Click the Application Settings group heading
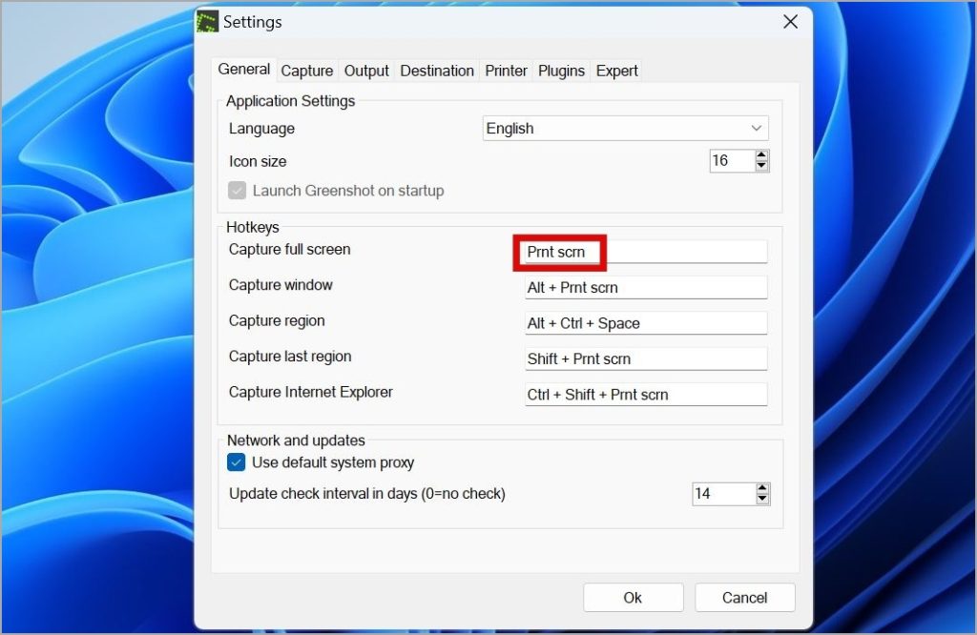 (290, 101)
